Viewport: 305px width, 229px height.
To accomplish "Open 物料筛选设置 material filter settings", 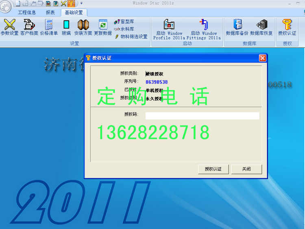I will [x=131, y=36].
